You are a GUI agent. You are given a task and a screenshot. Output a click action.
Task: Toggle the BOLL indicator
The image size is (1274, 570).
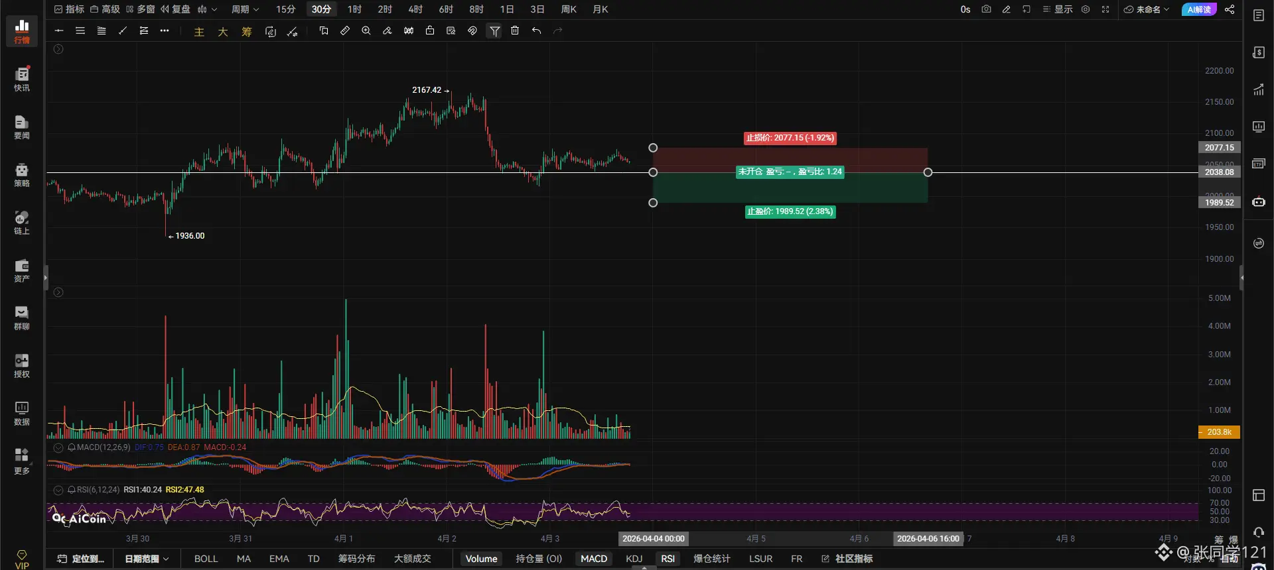[206, 559]
